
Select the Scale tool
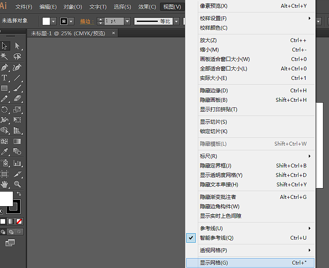click(17, 110)
